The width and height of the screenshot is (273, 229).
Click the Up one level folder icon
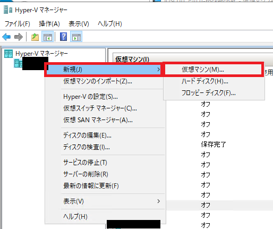(x=35, y=37)
